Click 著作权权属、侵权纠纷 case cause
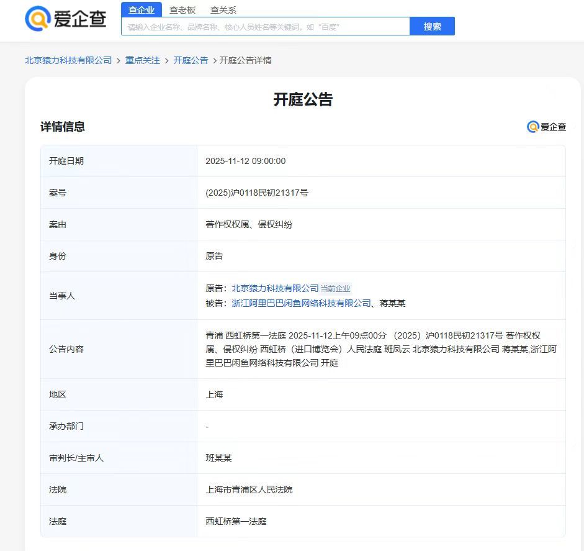This screenshot has width=584, height=551. [x=249, y=224]
